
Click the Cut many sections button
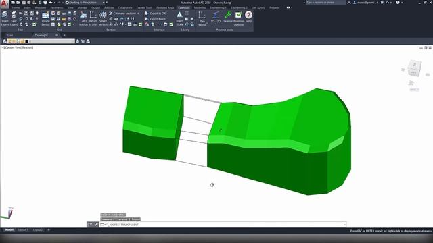(x=124, y=13)
